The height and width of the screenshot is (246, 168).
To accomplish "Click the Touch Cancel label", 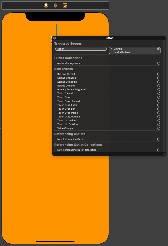I will tap(65, 93).
